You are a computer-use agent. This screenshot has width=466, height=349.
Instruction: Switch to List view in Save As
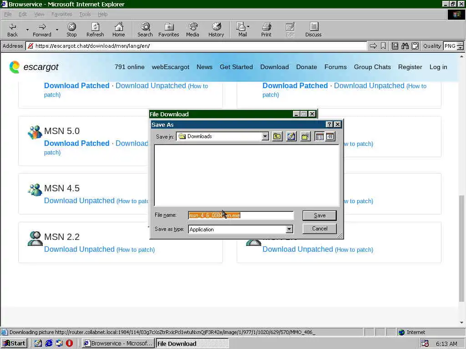(x=320, y=136)
